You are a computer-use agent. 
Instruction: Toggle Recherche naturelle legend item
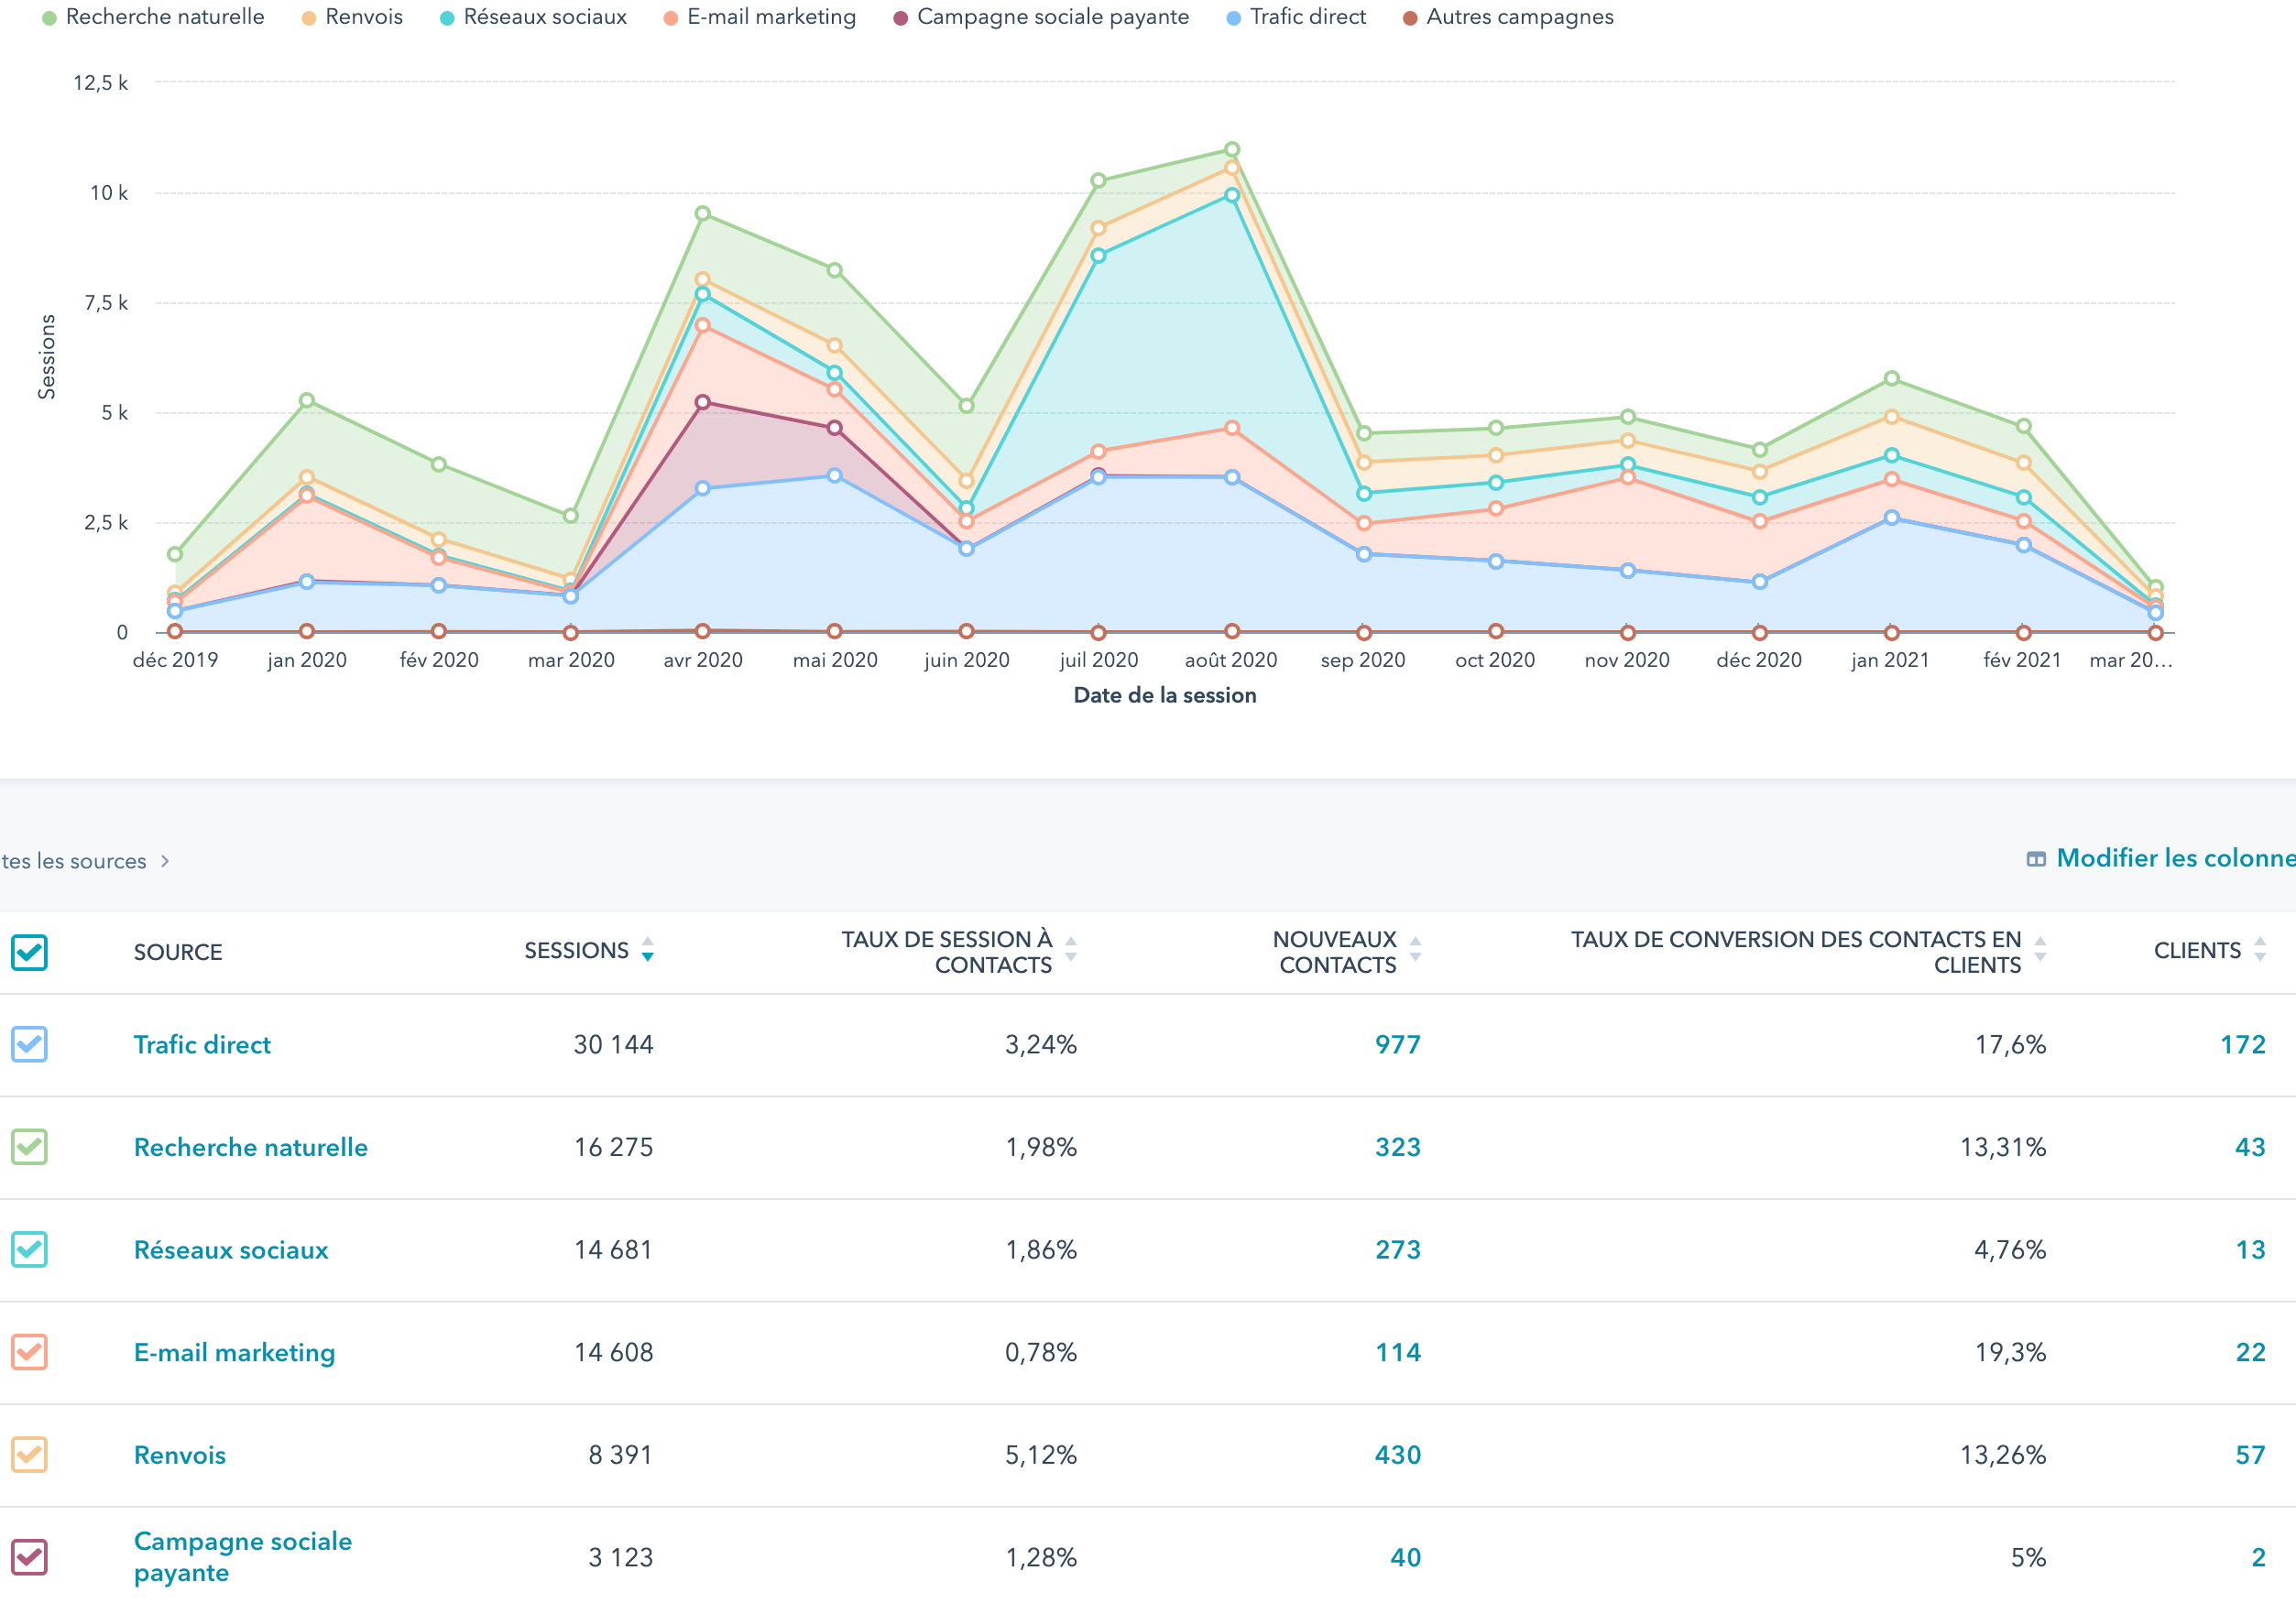153,17
